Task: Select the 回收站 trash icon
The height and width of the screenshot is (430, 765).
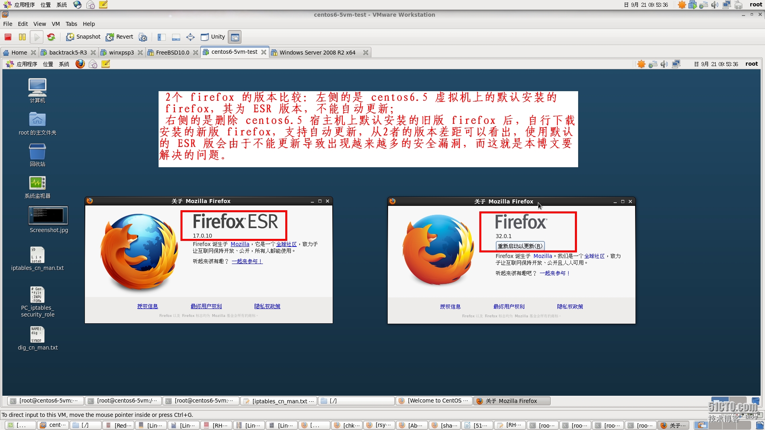Action: (37, 155)
